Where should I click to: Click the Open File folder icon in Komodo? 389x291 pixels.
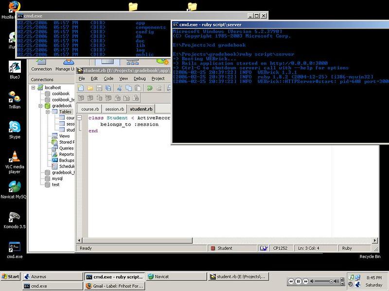click(90, 88)
